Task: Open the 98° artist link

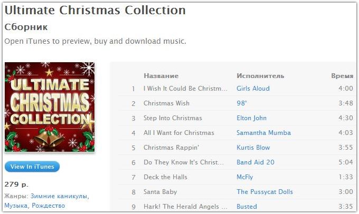Action: coord(242,103)
